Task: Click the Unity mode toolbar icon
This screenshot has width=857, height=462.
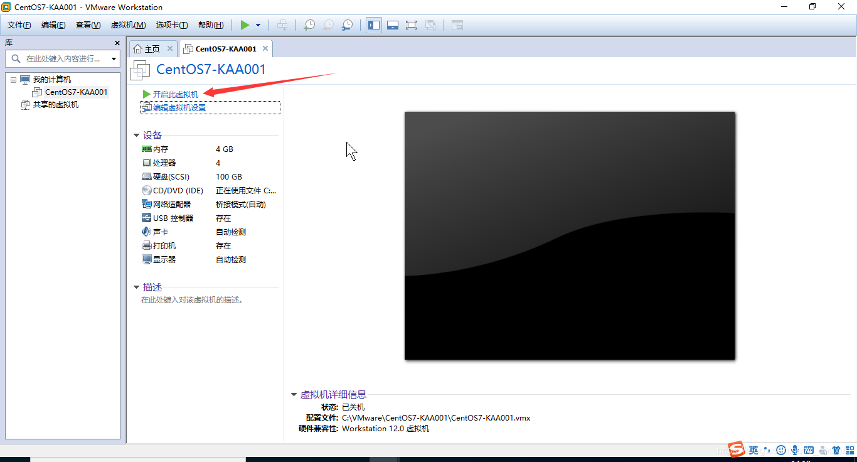Action: pos(430,25)
